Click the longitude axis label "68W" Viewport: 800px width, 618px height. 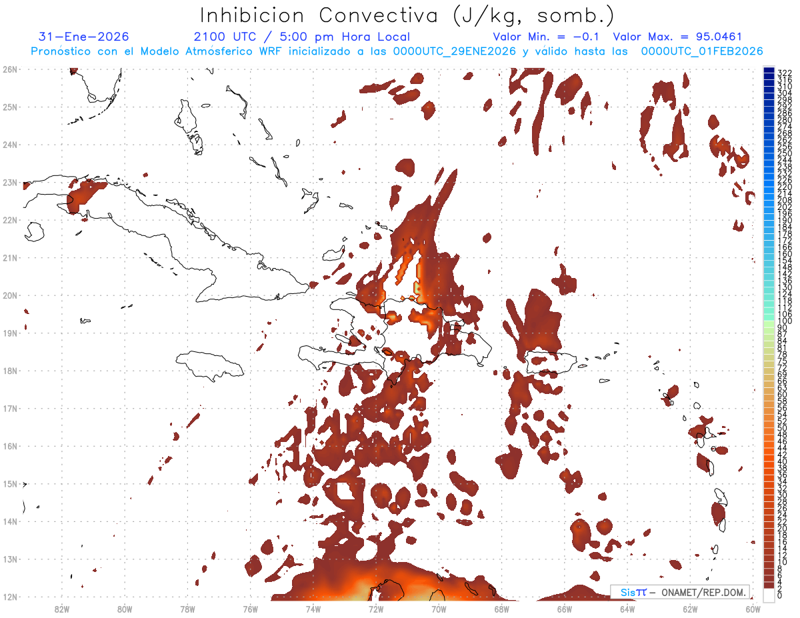click(502, 608)
